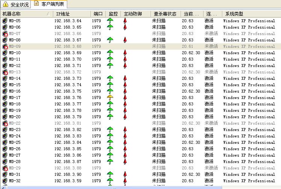Click 激活 status in MD-17 row
This screenshot has width=281, height=189.
click(209, 98)
